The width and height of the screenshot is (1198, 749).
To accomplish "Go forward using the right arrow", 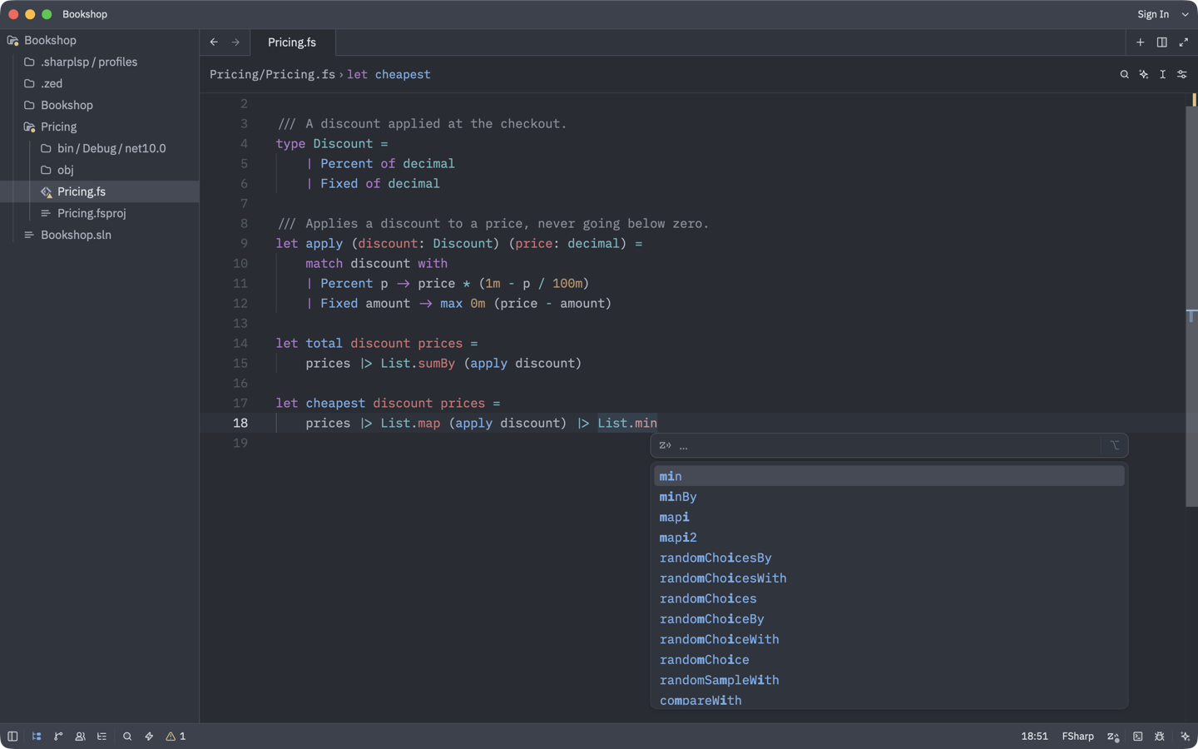I will [235, 42].
